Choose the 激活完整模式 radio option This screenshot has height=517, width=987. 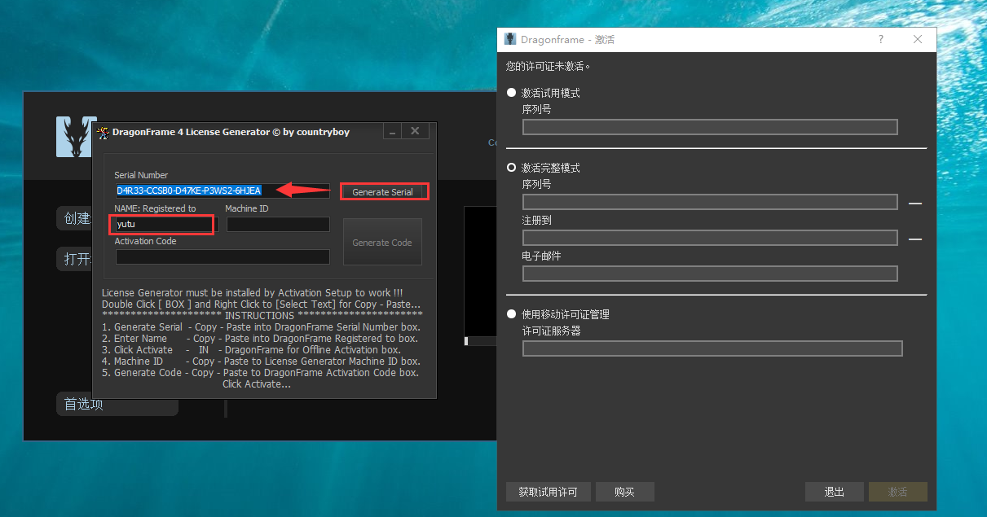click(x=512, y=168)
